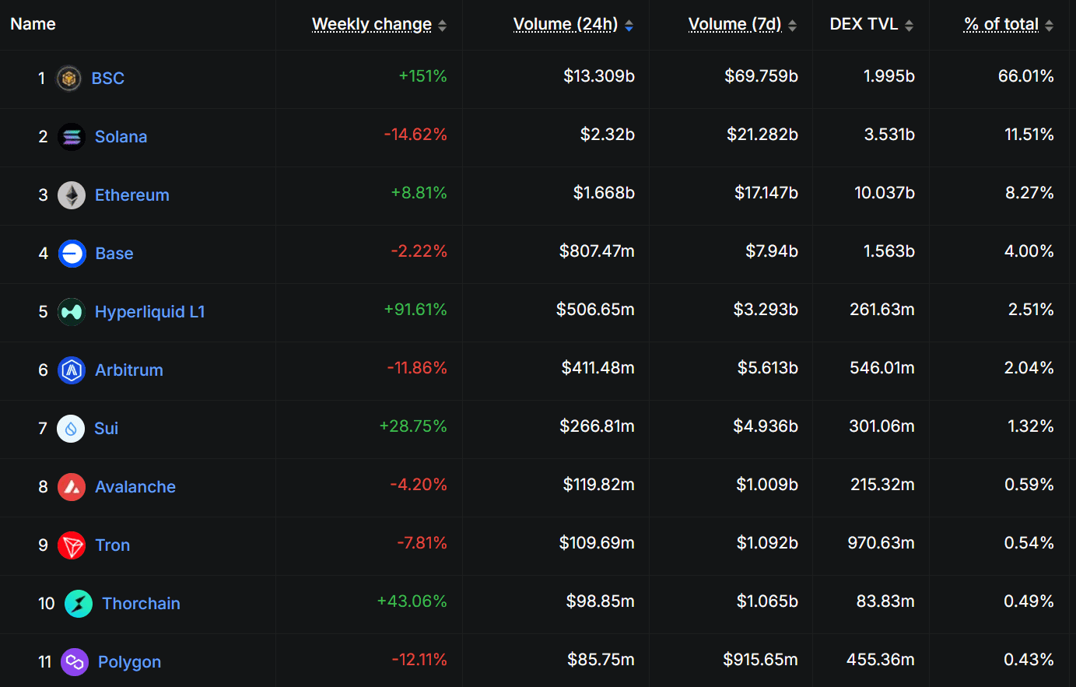The image size is (1076, 687).
Task: Click the sort arrows beside Volume (24h)
Action: 629,24
